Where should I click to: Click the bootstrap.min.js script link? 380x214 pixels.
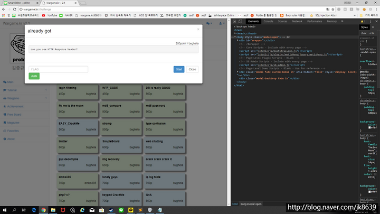coord(277,51)
